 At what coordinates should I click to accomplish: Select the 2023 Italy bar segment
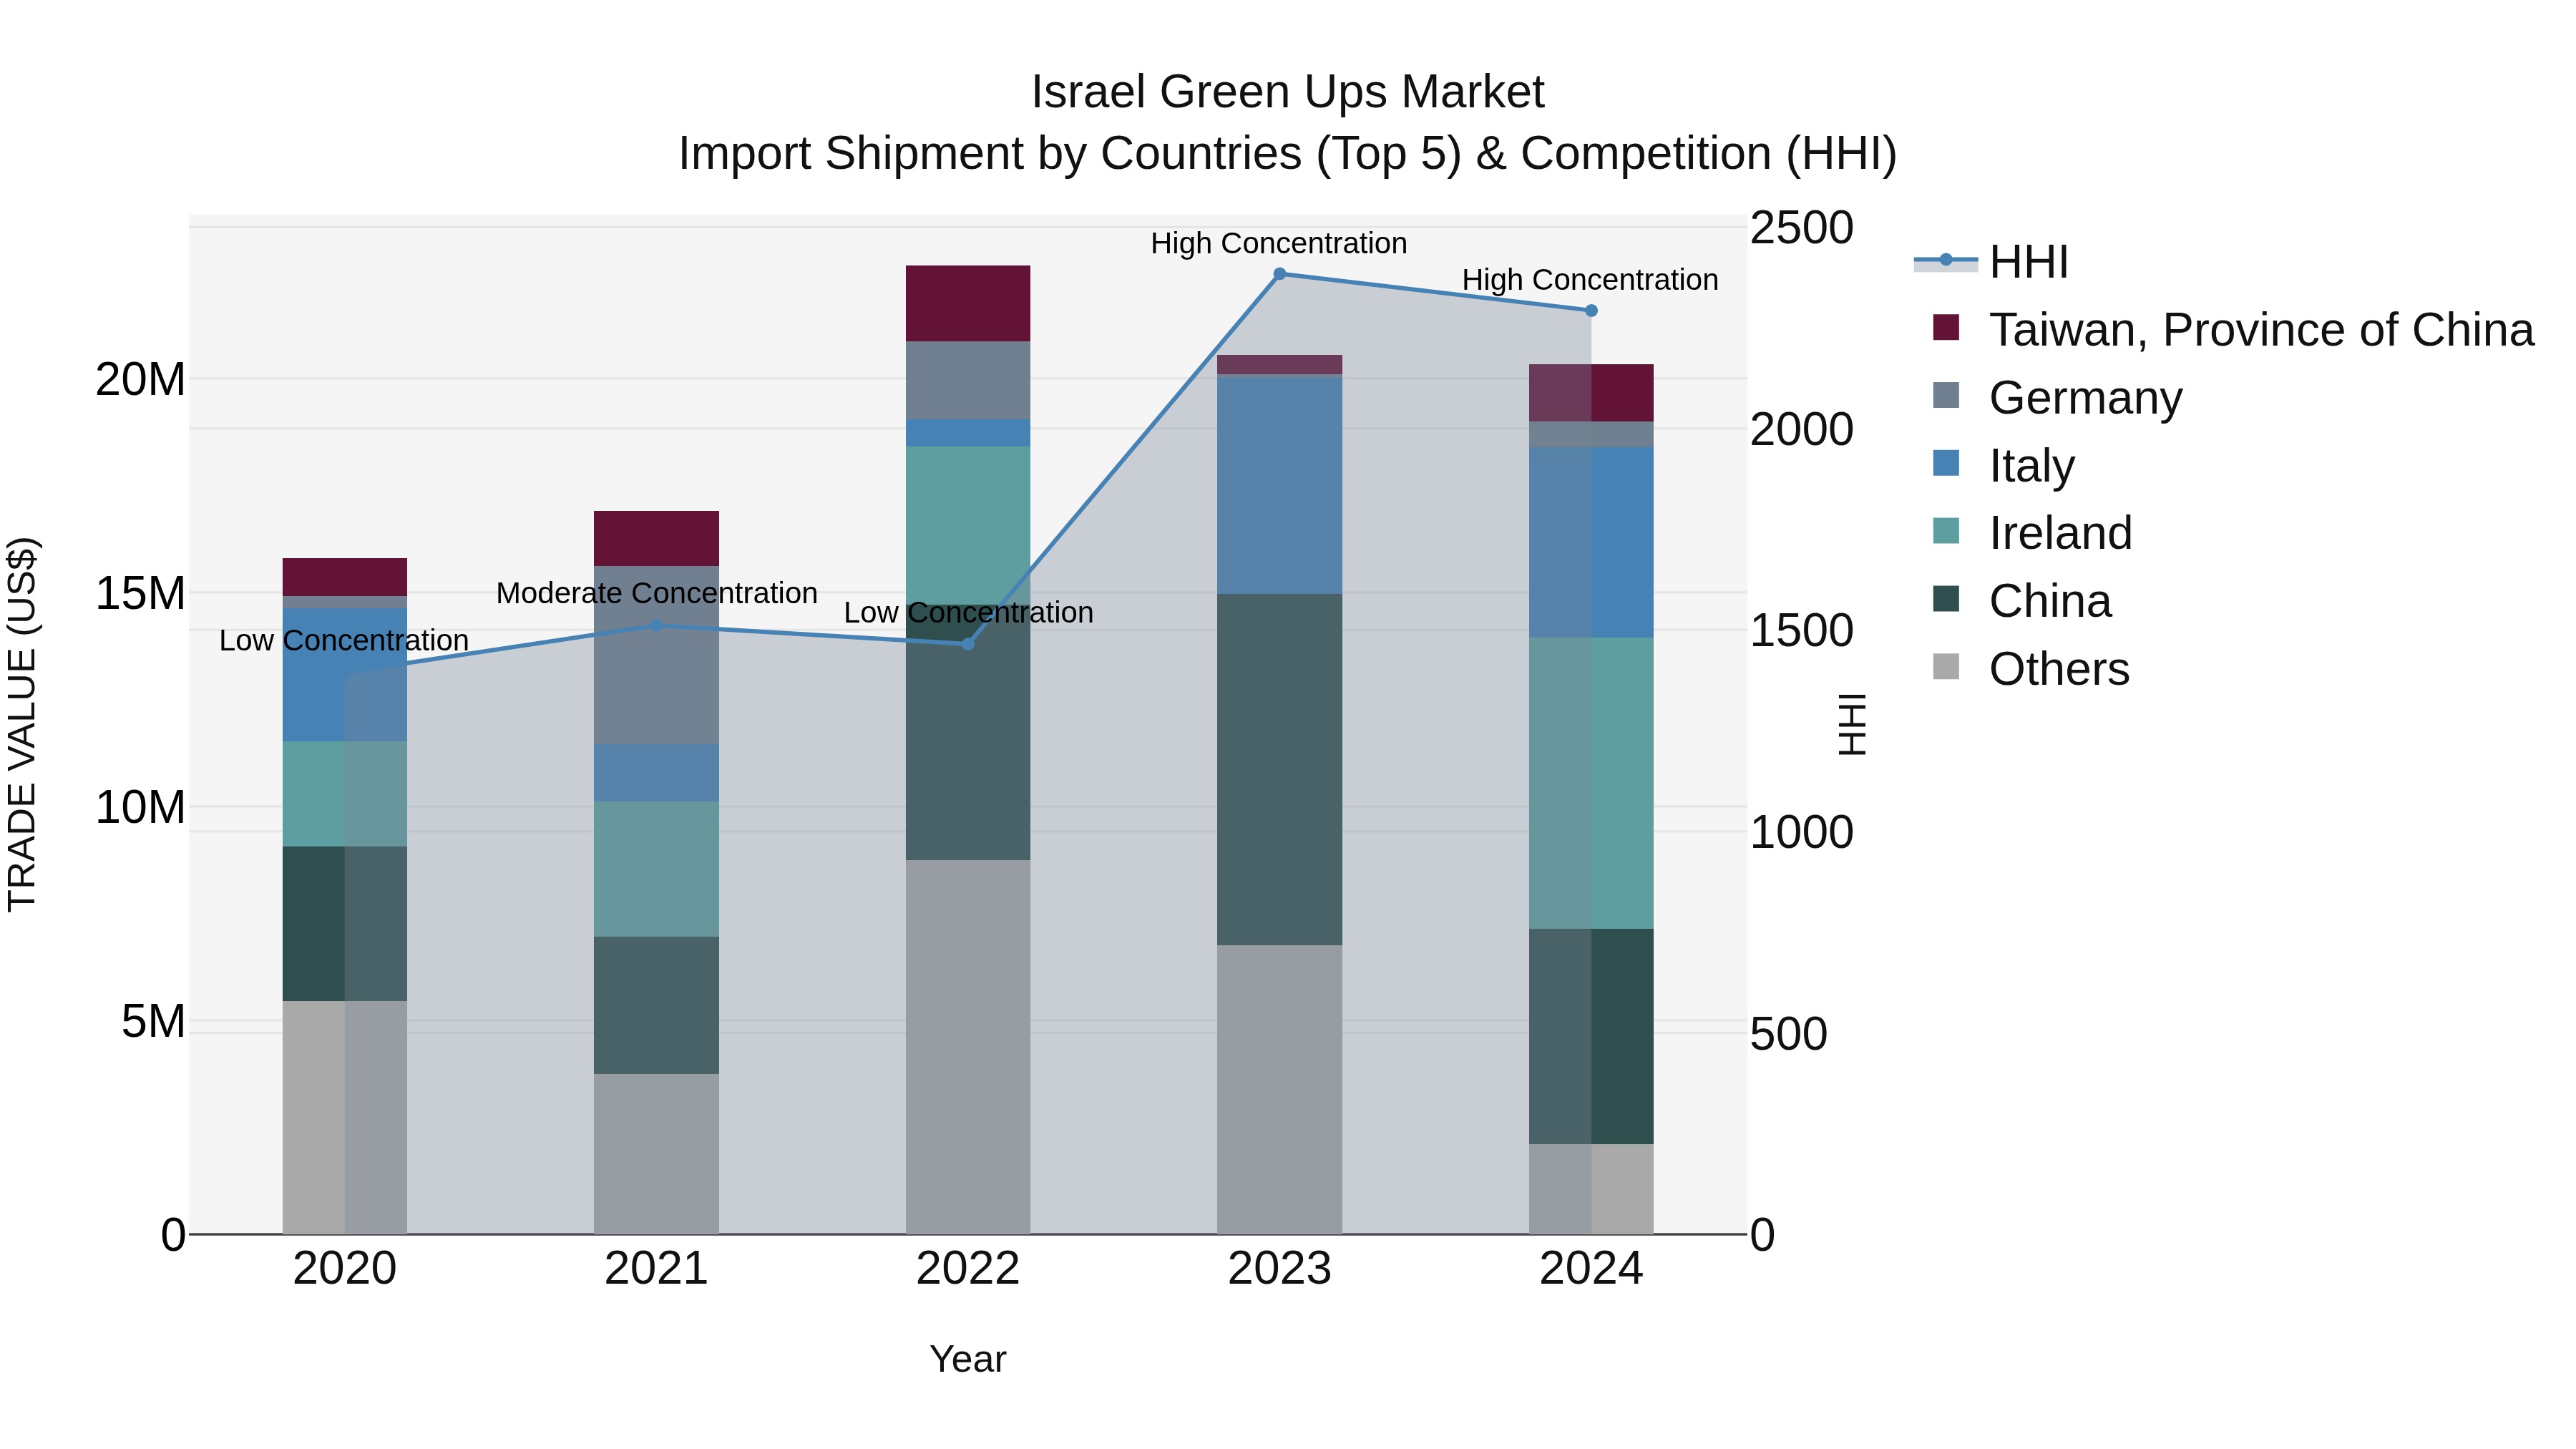click(1279, 485)
